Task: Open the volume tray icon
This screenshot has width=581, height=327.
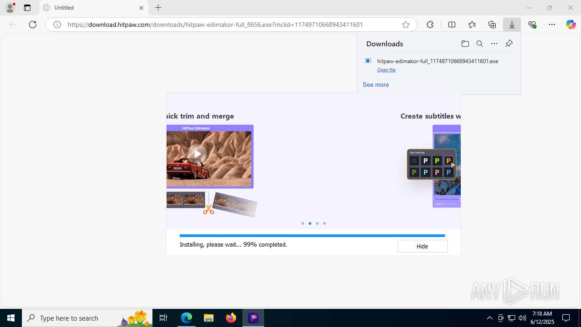Action: (522, 318)
